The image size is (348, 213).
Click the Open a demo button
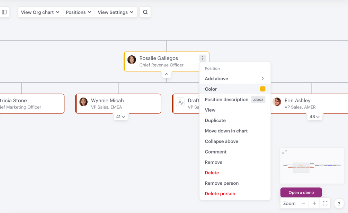tap(301, 192)
